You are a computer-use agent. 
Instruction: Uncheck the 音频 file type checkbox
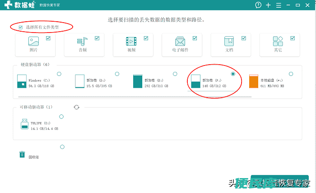[x=97, y=38]
